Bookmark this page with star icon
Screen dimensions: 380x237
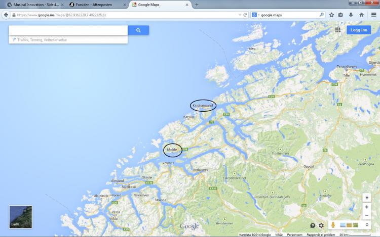click(x=331, y=15)
